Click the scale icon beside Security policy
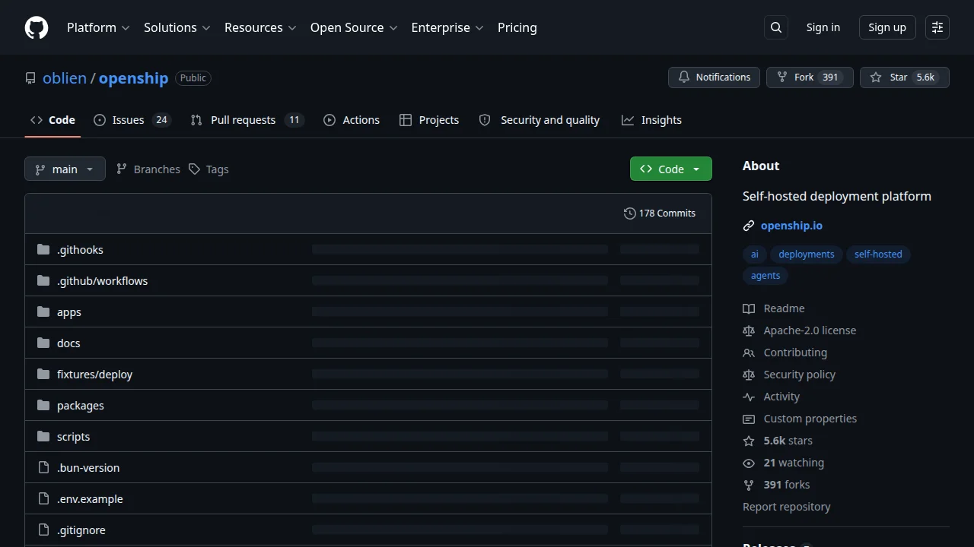Screen dimensions: 974x547 749,375
